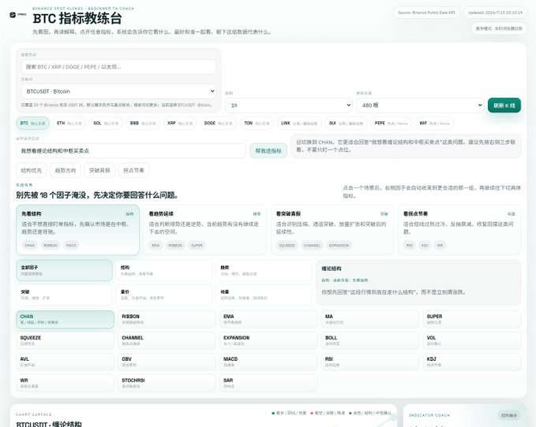Open the BTCUSDT · Bitcoin trading pair dropdown
The width and height of the screenshot is (536, 427).
point(118,91)
